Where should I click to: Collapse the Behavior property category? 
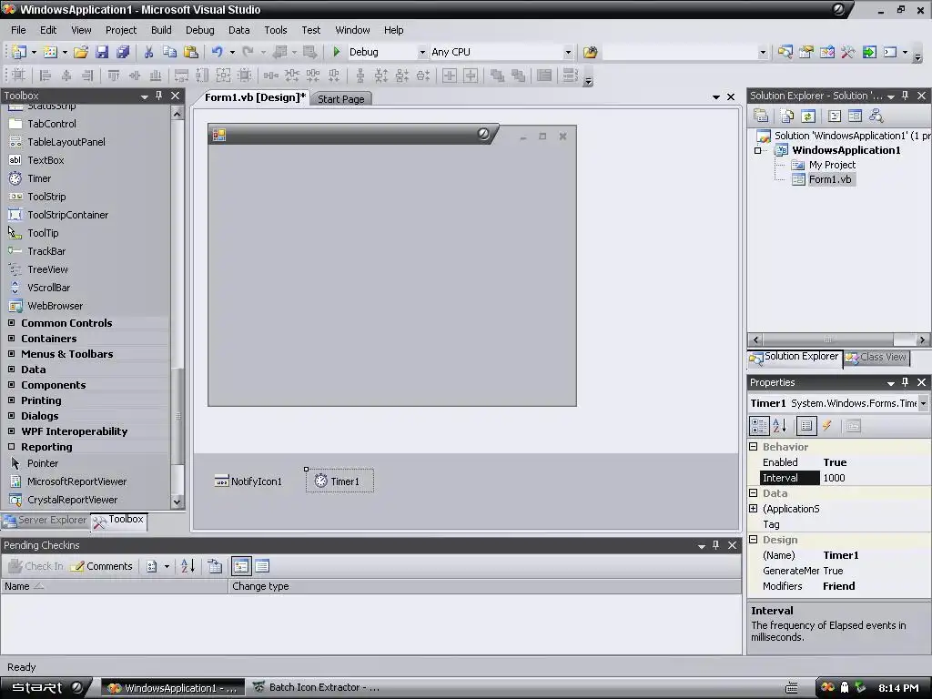point(754,446)
